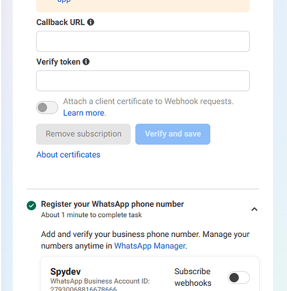Click the green checkmark beside Register your WhatsApp phone number

tap(31, 205)
